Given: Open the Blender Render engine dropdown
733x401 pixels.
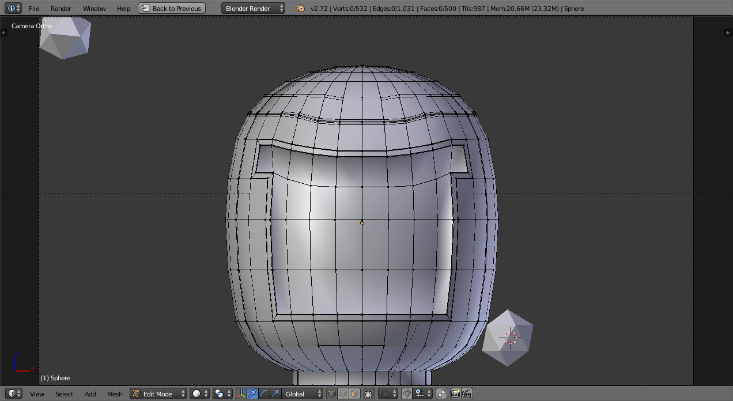Looking at the screenshot, I should [254, 9].
